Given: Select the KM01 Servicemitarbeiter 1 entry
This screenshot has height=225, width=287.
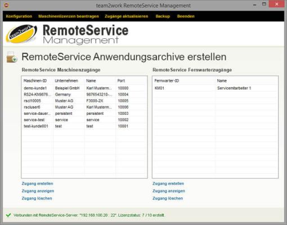Looking at the screenshot, I should click(215, 88).
